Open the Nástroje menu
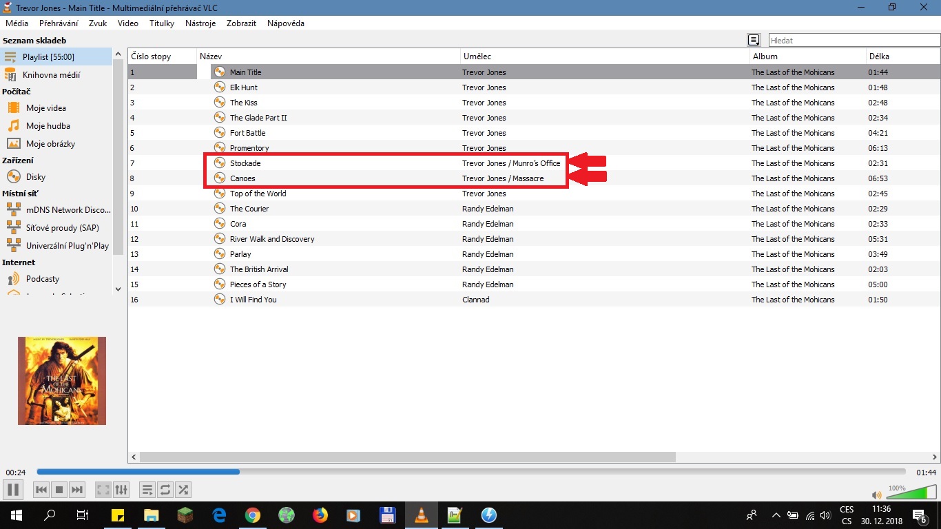 coord(200,23)
